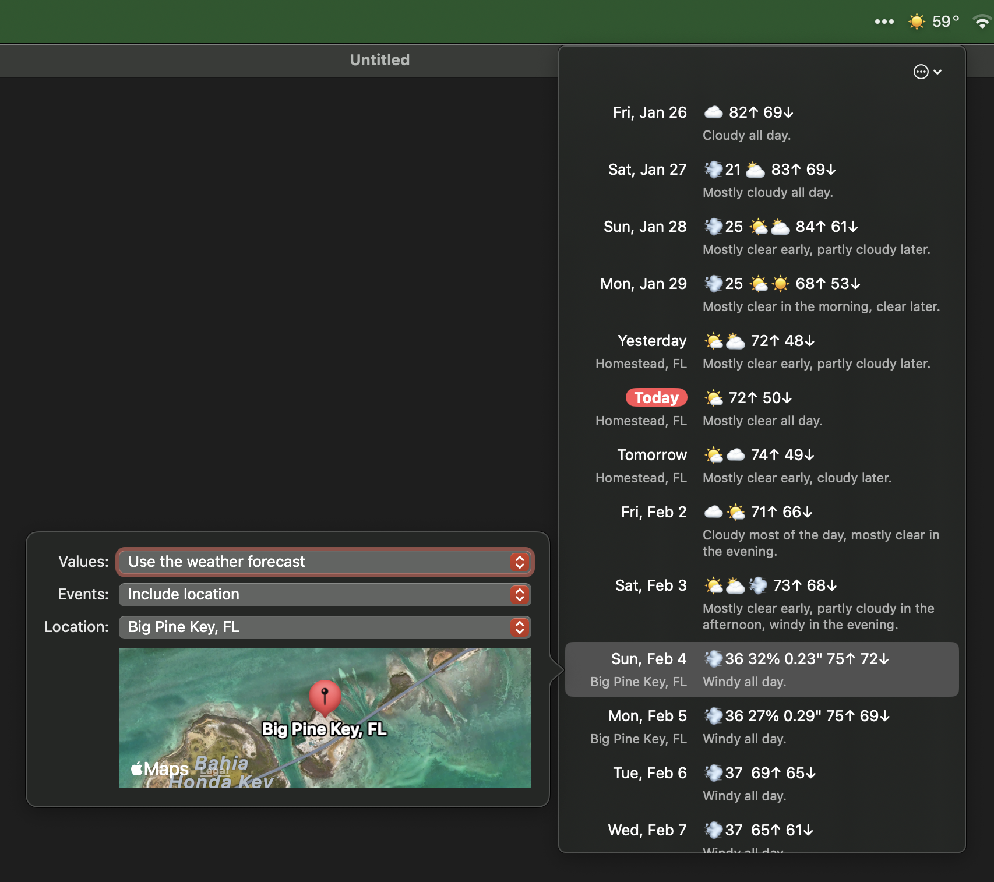Click 'Cloudy all day.' description text
This screenshot has height=882, width=994.
pyautogui.click(x=746, y=135)
